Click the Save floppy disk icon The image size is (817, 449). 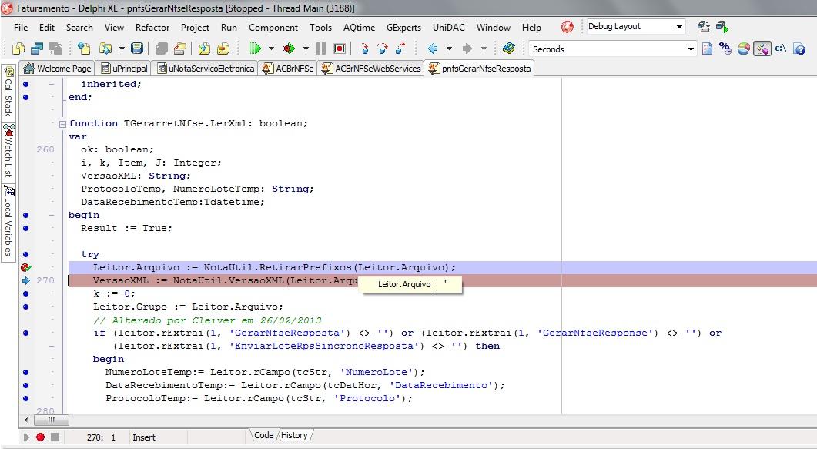136,49
